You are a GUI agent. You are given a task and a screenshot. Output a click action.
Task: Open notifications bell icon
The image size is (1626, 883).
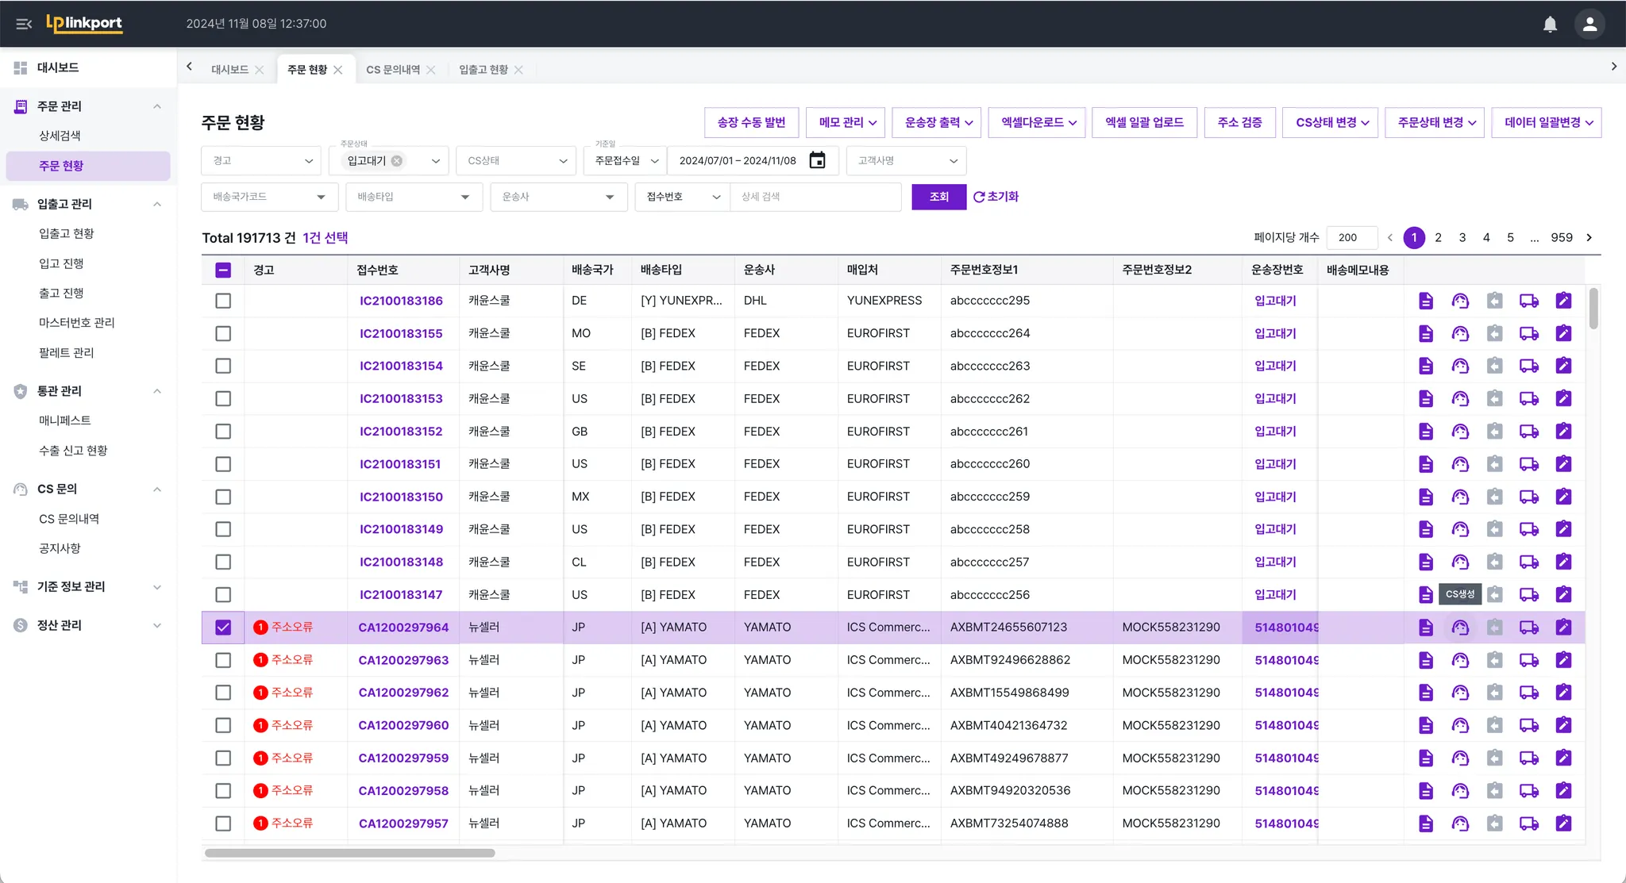click(1550, 24)
